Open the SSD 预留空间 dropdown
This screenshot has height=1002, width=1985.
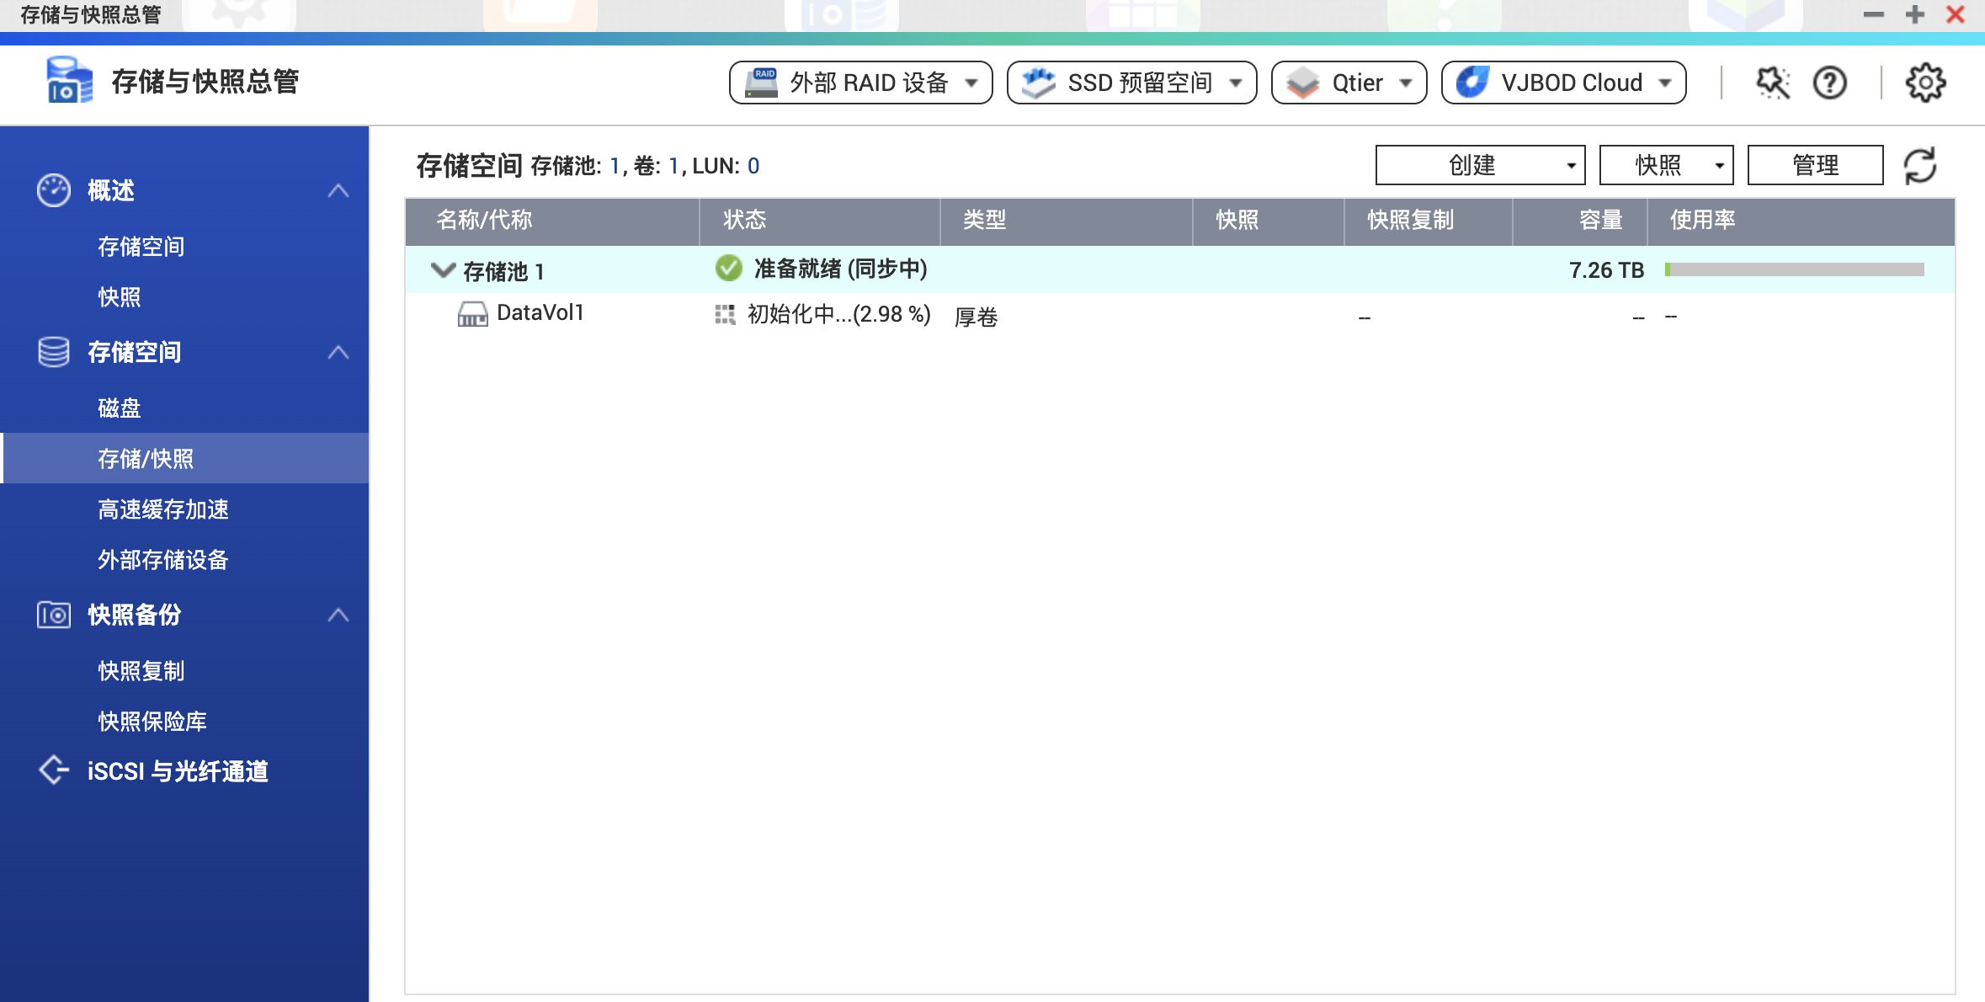click(1131, 83)
